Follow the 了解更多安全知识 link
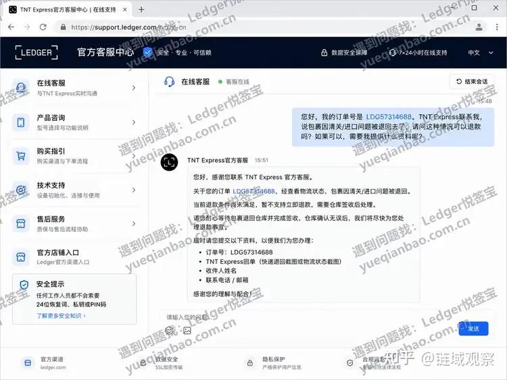Viewport: 507px width, 380px height. [61, 316]
